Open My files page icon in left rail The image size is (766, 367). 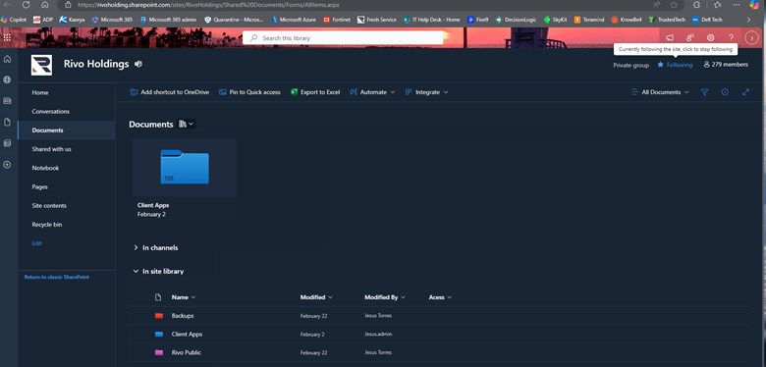[x=7, y=122]
